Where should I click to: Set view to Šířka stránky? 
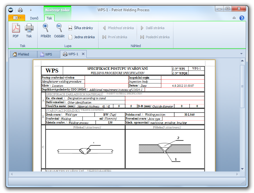81,28
